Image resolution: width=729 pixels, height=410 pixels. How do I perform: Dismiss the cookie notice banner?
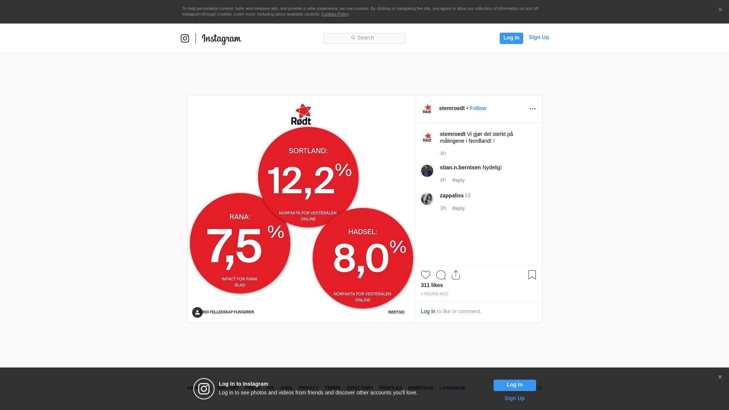720,10
